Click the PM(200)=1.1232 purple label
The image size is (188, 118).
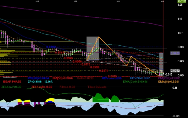click(x=169, y=78)
